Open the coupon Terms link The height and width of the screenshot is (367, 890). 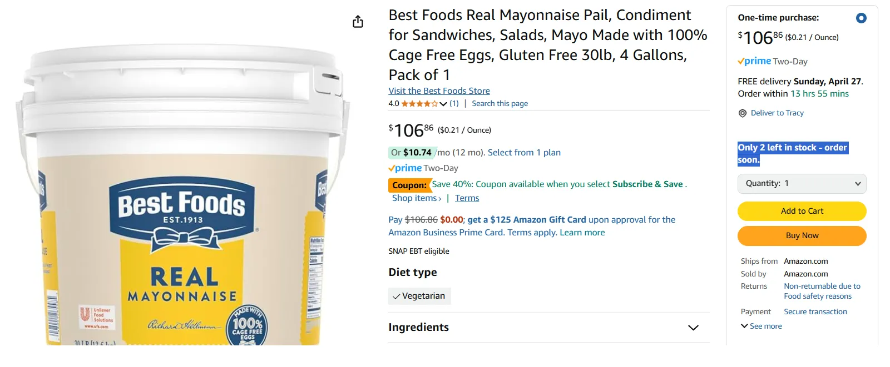coord(467,198)
